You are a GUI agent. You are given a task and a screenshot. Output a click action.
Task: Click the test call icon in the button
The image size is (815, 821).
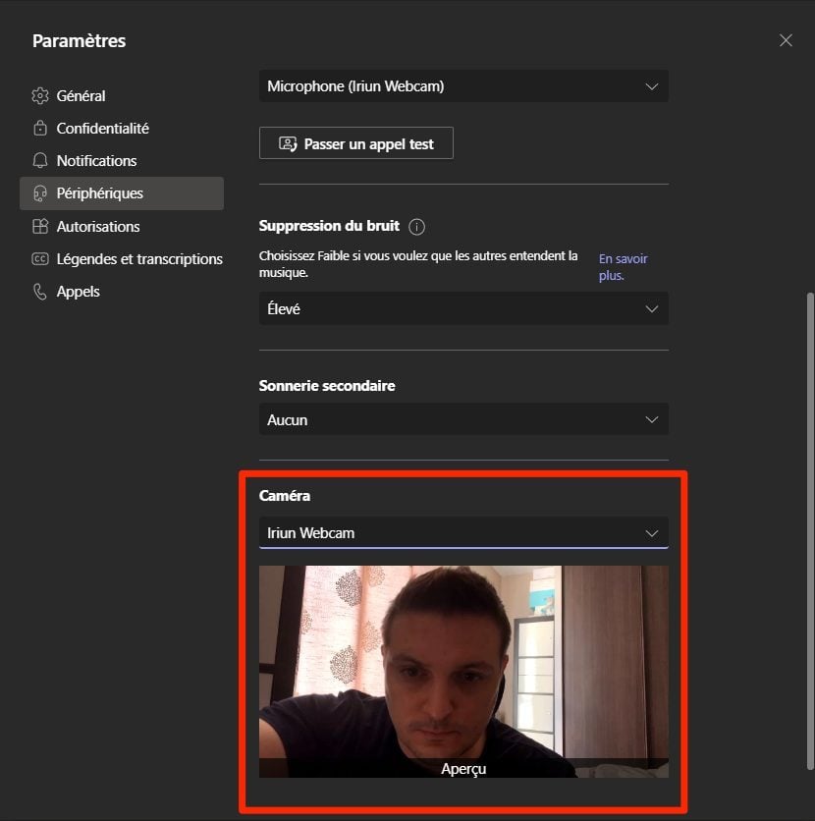pyautogui.click(x=288, y=143)
